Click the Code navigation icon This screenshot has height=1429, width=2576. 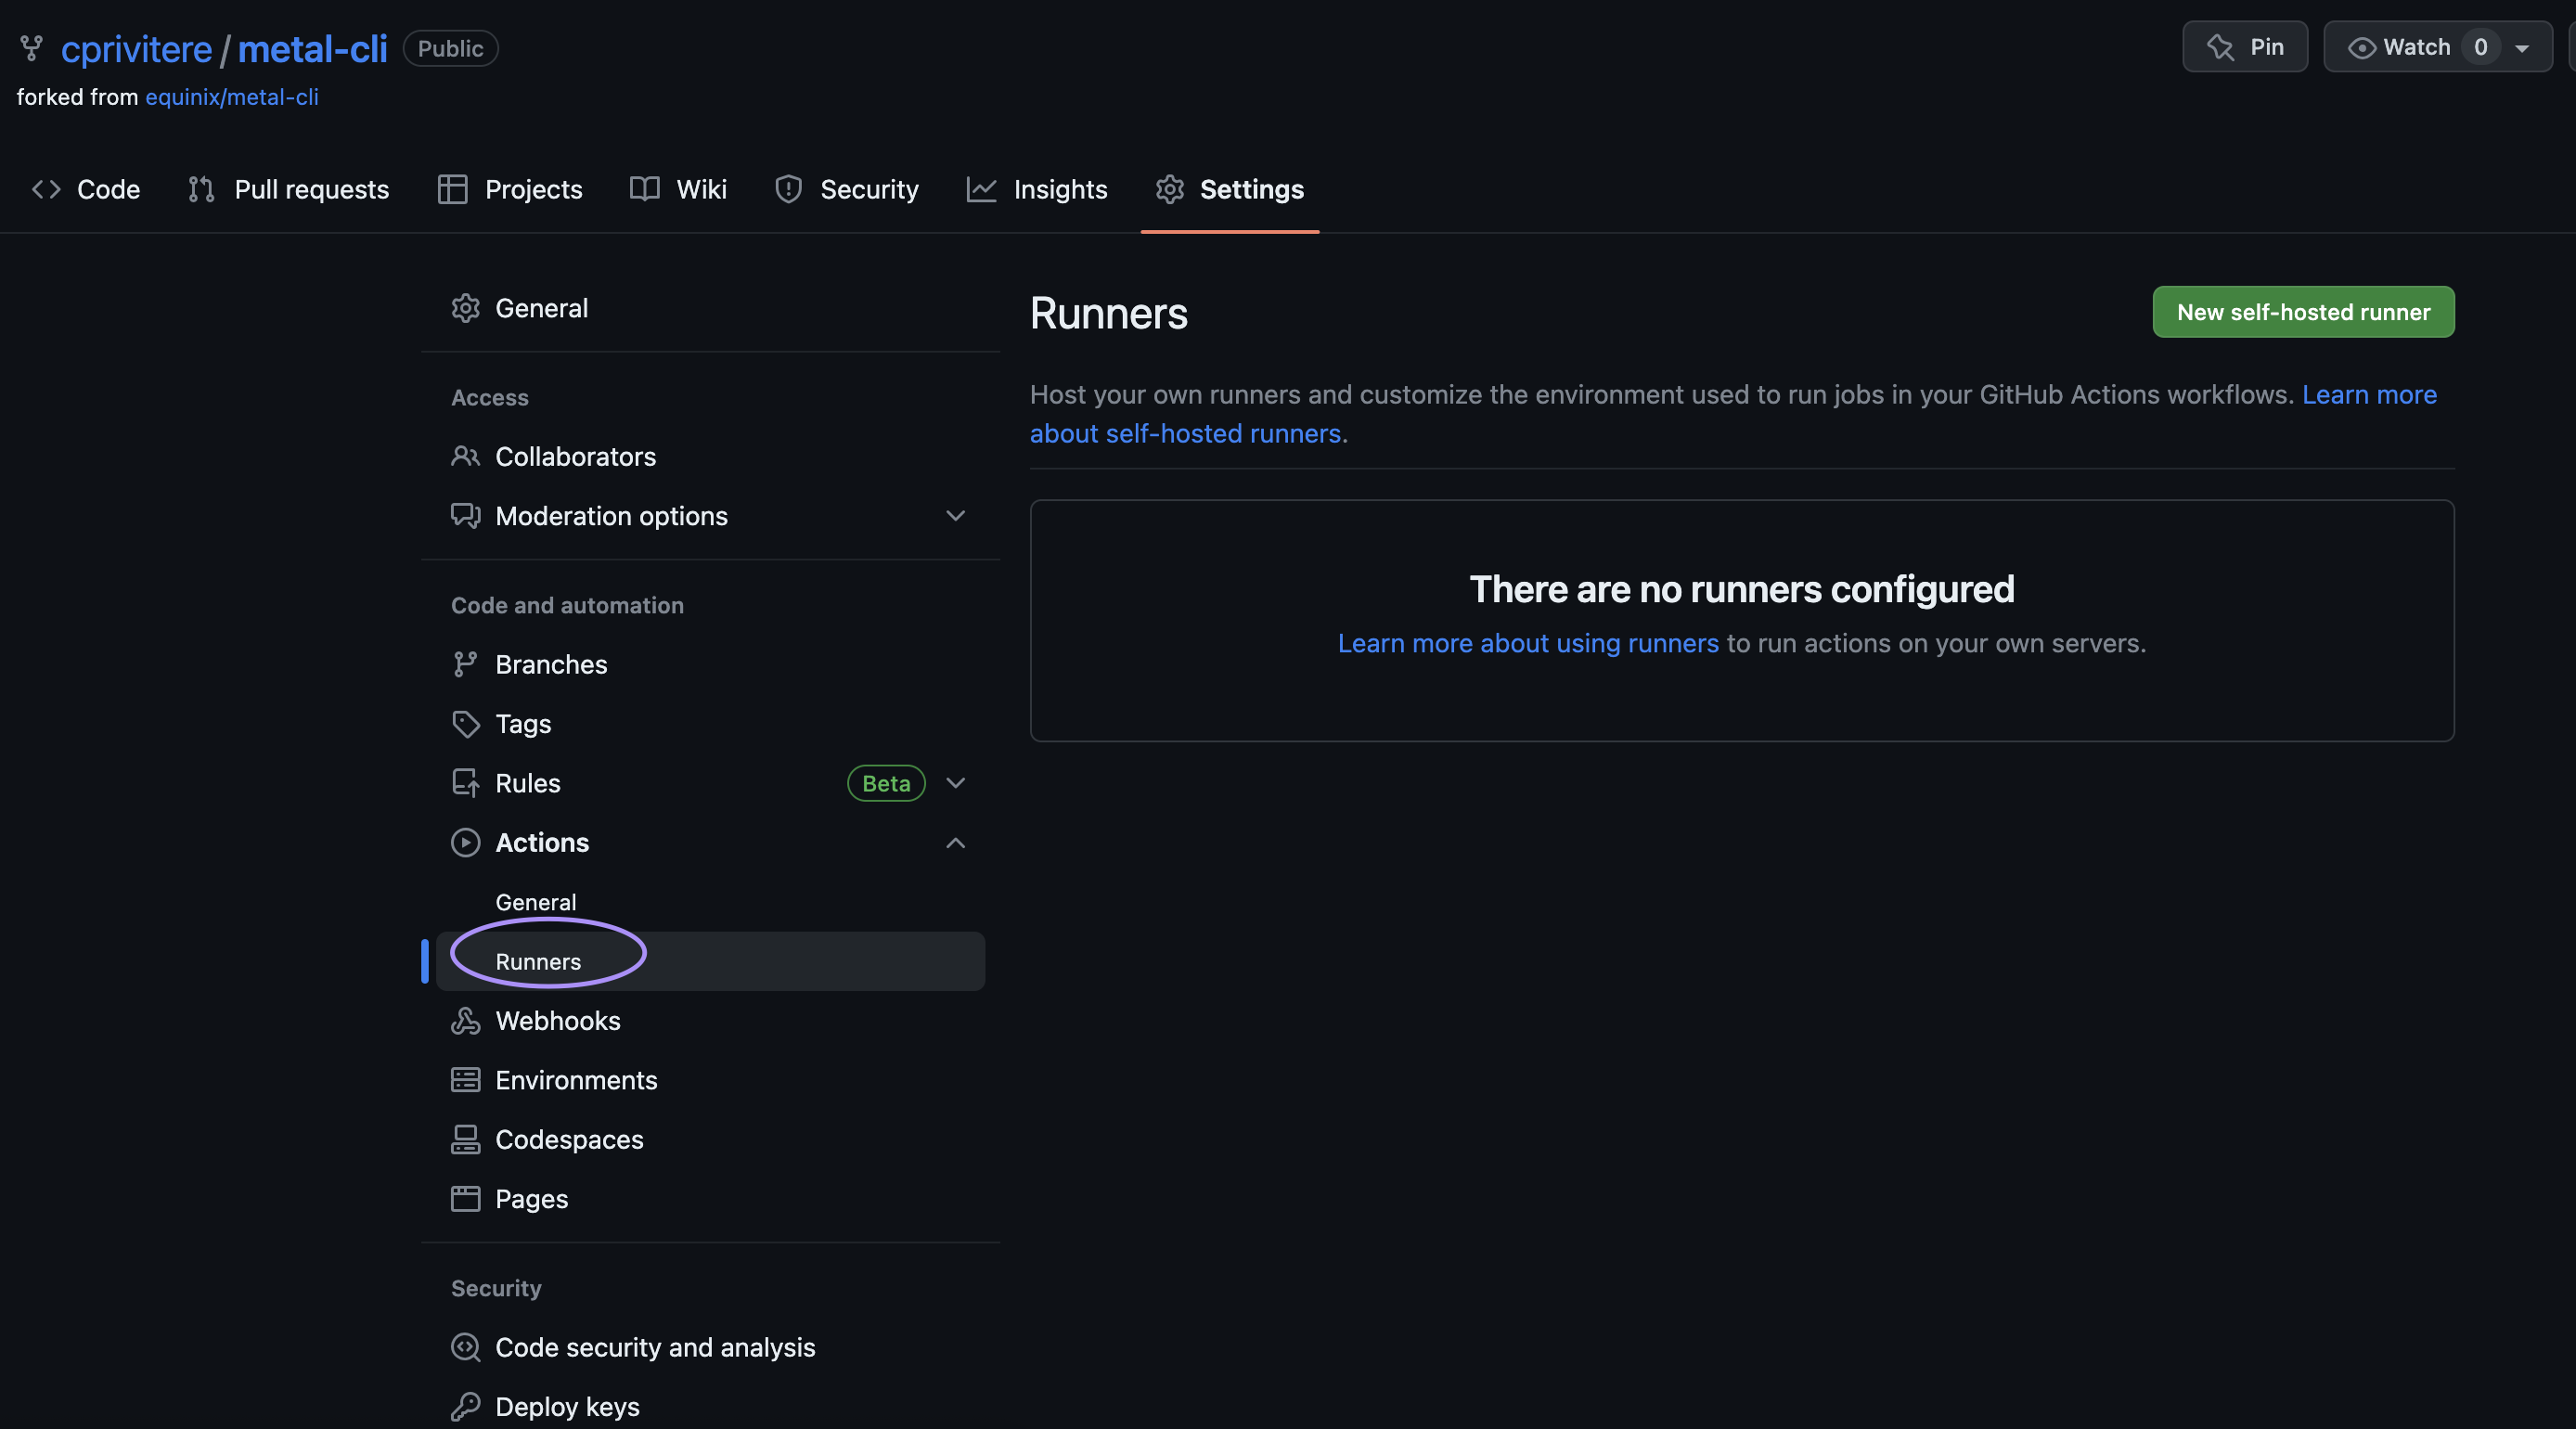44,188
